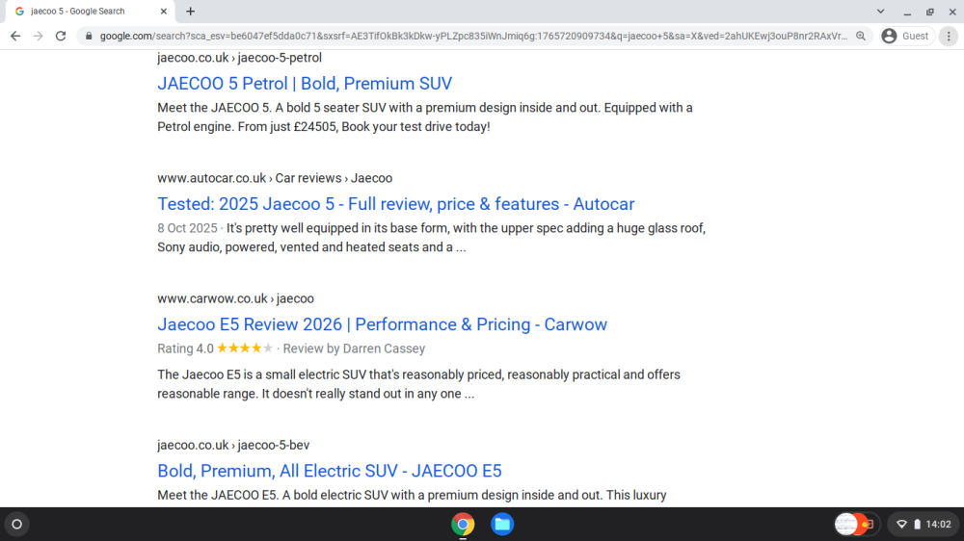Open the Guest profile menu

tap(906, 37)
